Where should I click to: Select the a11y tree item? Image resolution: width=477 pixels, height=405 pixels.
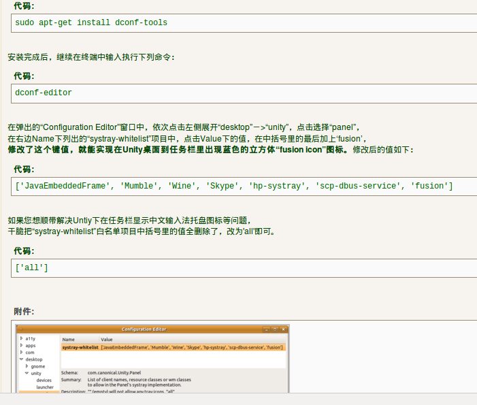click(31, 339)
